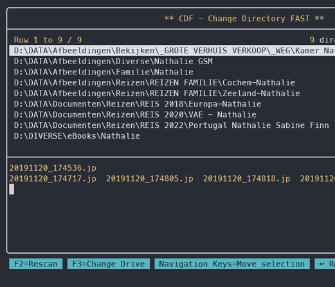This screenshot has height=287, width=335.
Task: Click file 20191120_174717.jp
Action: 53,178
